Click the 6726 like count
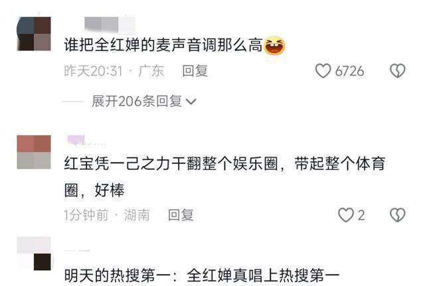 click(x=349, y=71)
